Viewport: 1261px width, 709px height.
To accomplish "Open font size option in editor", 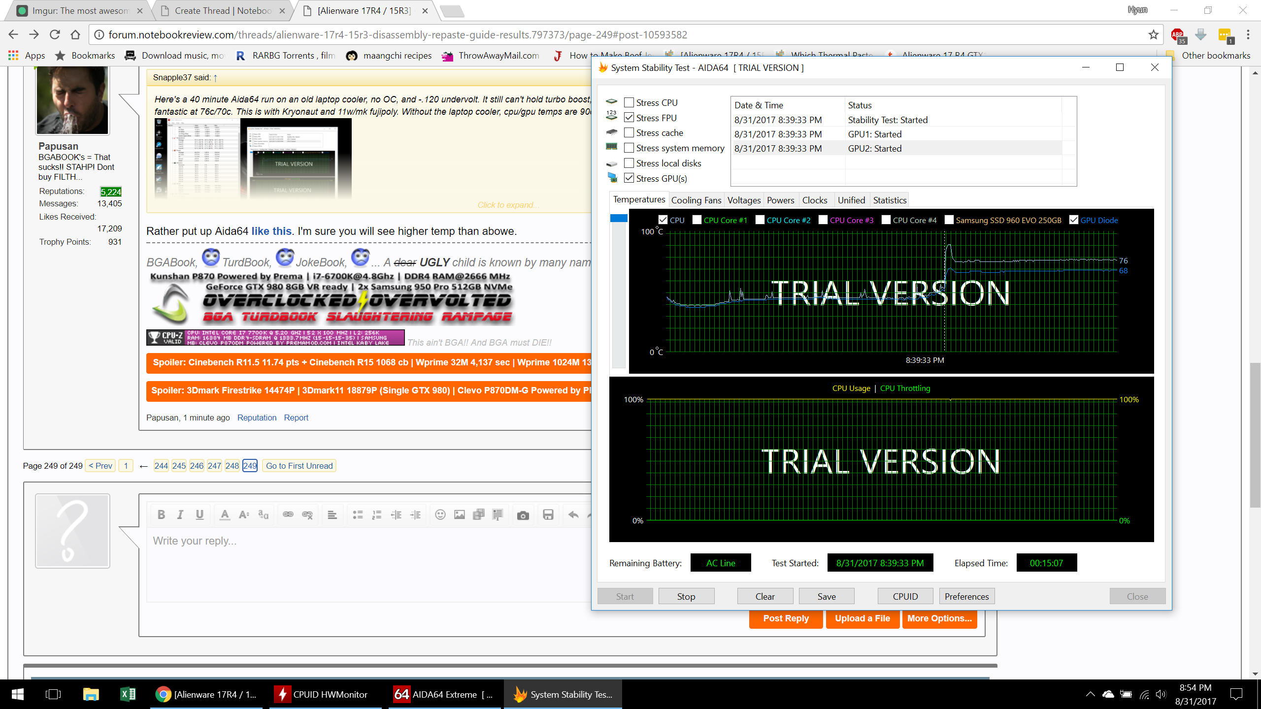I will pos(244,515).
